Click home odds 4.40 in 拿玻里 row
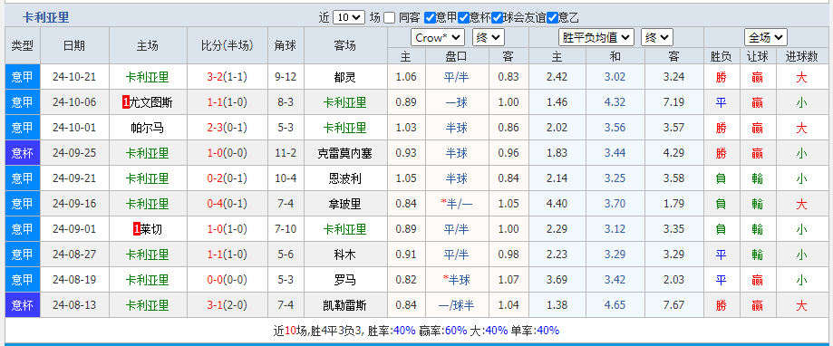833x346 pixels. [557, 204]
